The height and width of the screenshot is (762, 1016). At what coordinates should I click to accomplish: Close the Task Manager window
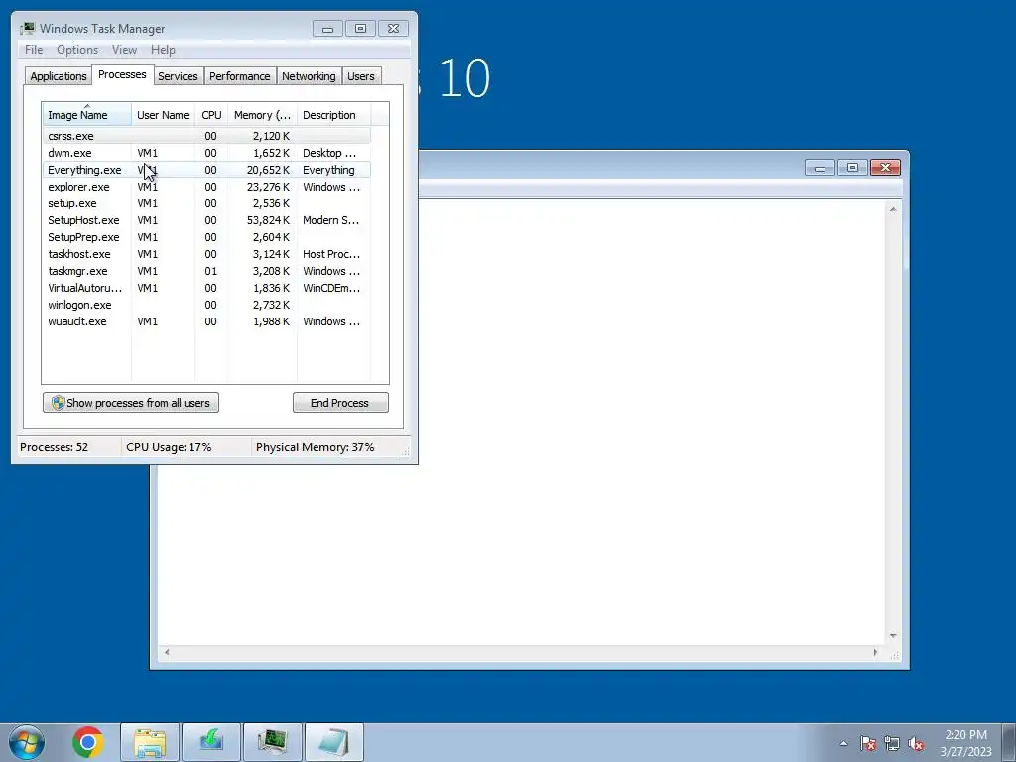click(x=393, y=29)
